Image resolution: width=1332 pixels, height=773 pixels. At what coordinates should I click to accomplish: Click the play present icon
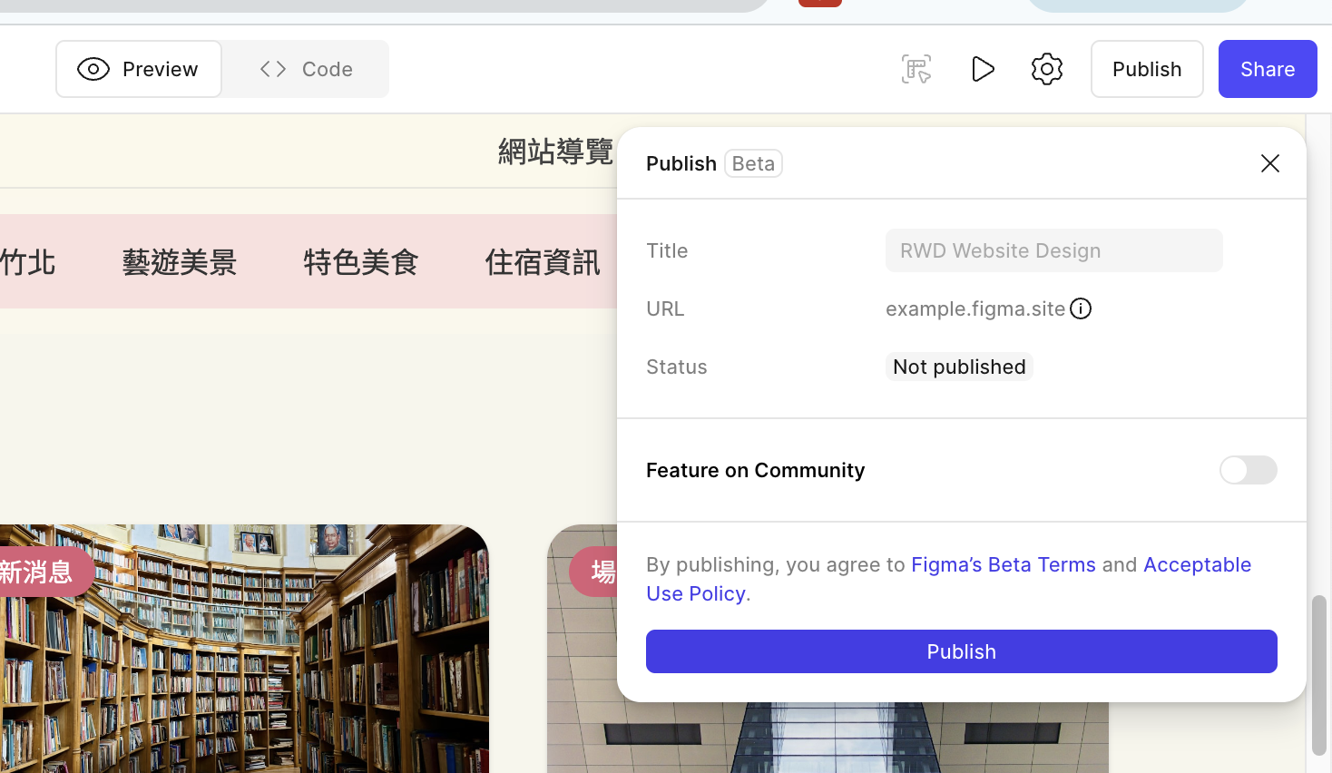[x=983, y=69]
